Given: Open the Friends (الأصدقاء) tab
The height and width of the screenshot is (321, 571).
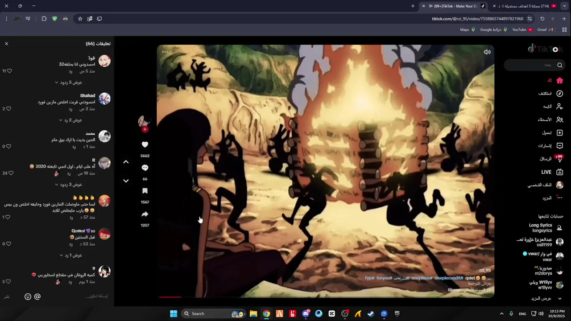Looking at the screenshot, I should [x=550, y=119].
